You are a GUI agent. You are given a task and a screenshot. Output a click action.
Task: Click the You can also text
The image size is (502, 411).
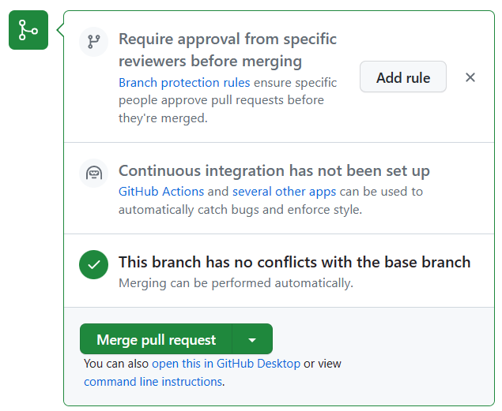pos(116,364)
